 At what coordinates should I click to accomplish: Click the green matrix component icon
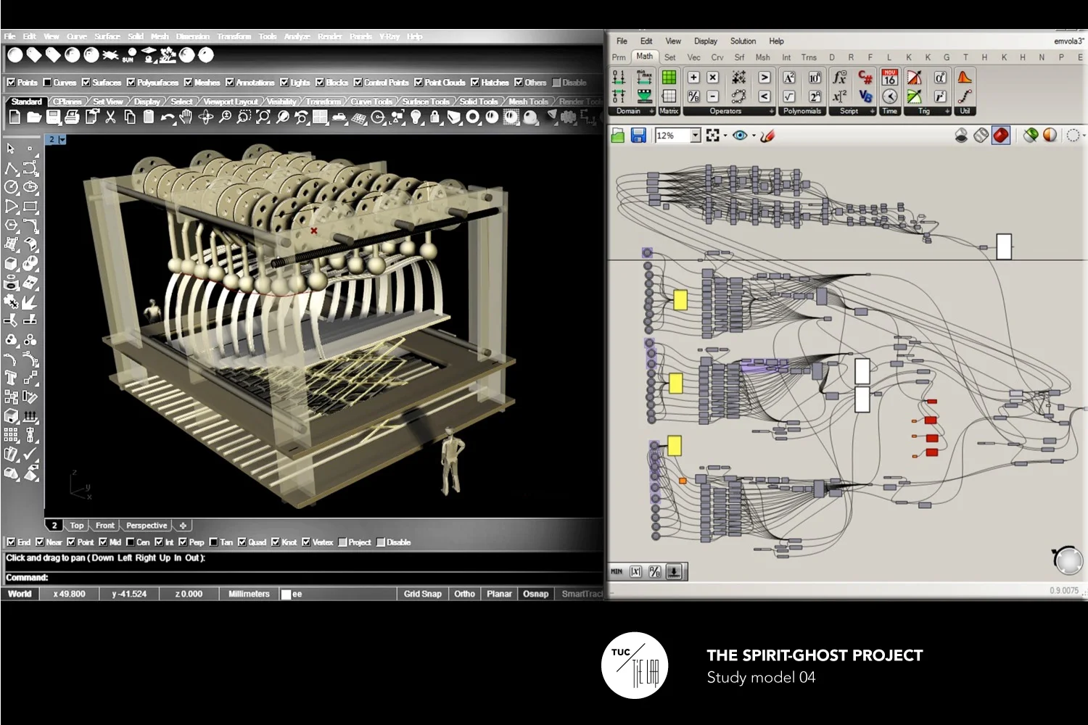tap(669, 77)
